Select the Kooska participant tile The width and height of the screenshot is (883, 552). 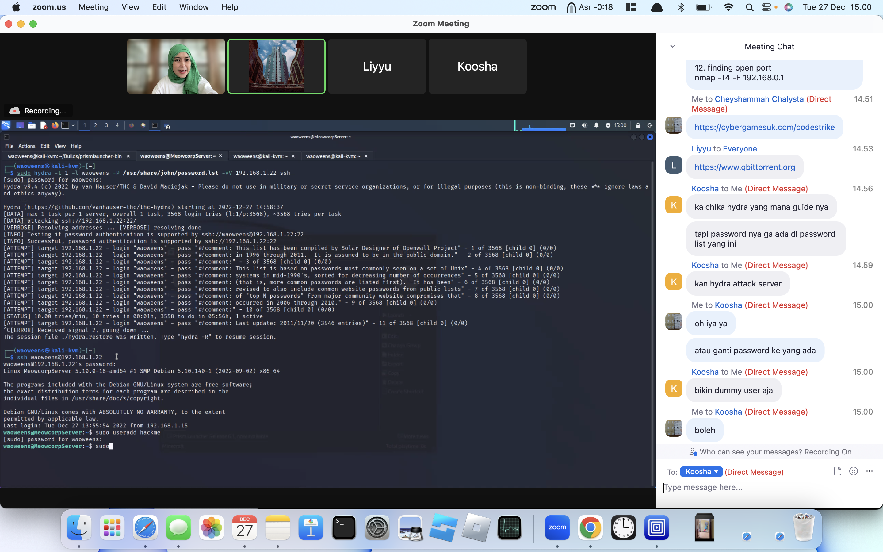tap(478, 66)
